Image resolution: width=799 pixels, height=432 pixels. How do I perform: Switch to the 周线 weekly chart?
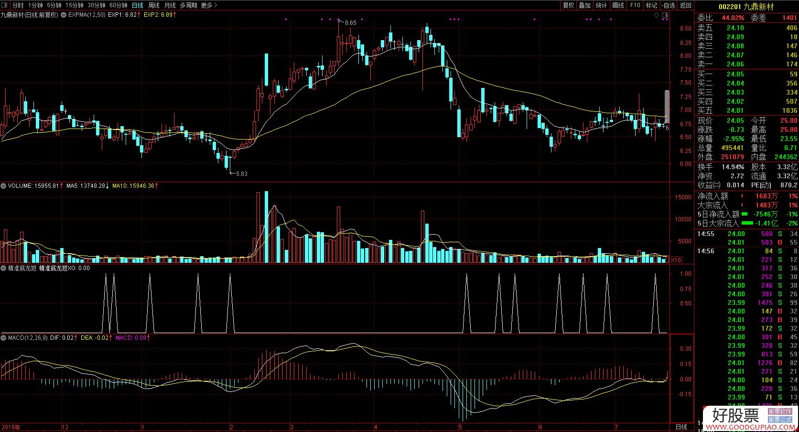154,5
